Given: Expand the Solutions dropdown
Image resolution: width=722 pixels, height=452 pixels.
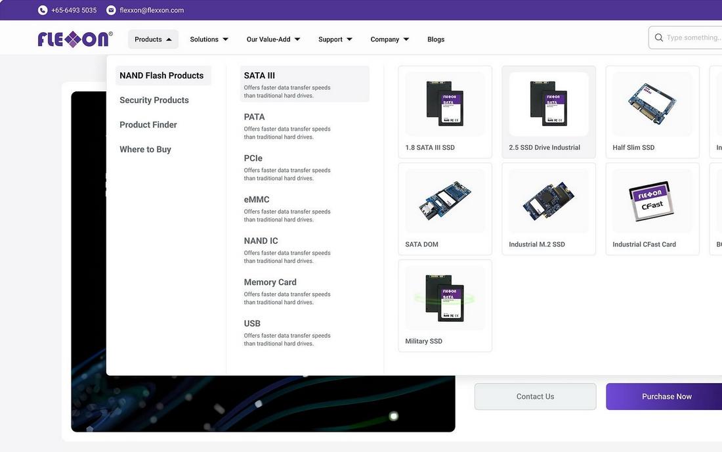Looking at the screenshot, I should coord(209,39).
